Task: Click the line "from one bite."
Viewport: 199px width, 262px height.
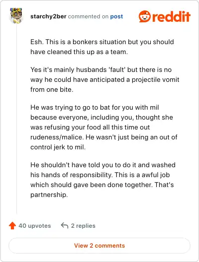Action: [x=52, y=89]
